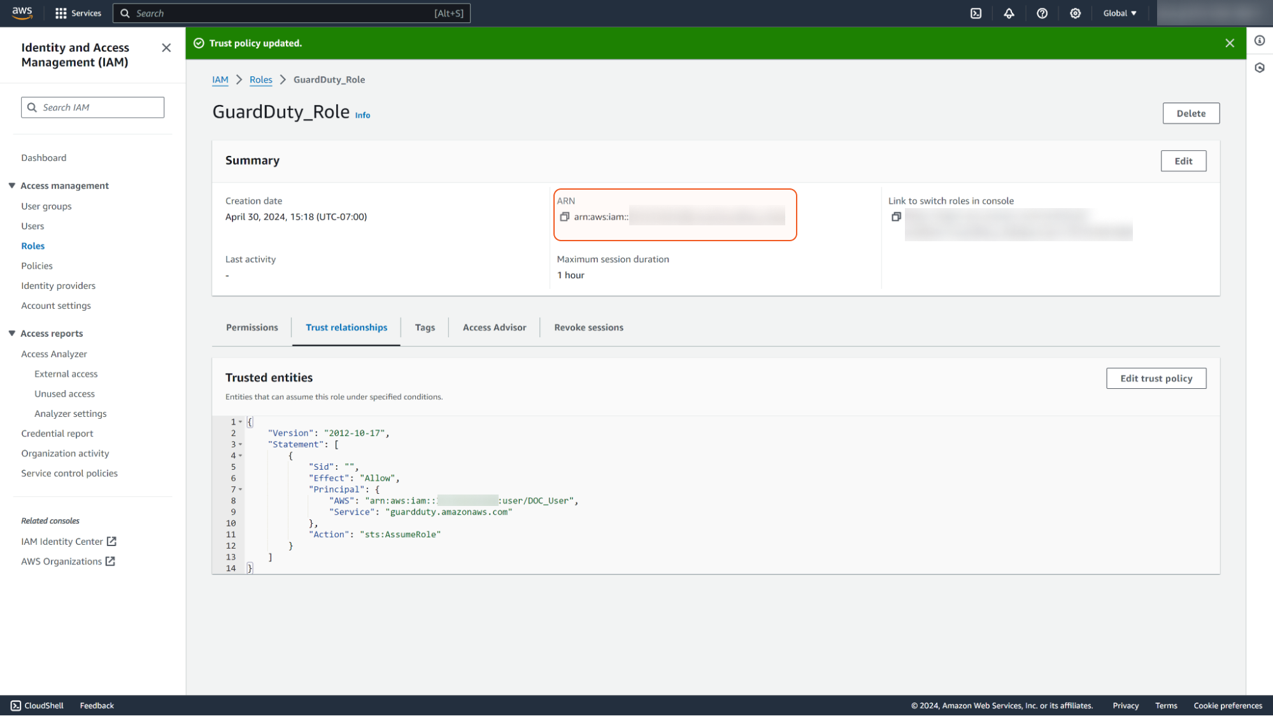Switch to the Access Advisor tab
This screenshot has height=716, width=1273.
pos(494,328)
